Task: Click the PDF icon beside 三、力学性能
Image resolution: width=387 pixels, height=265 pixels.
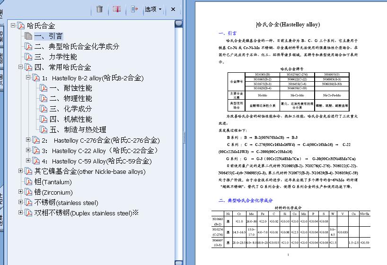Action: tap(29, 57)
